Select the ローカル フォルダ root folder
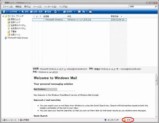This screenshot has height=123, width=159. [x=16, y=16]
